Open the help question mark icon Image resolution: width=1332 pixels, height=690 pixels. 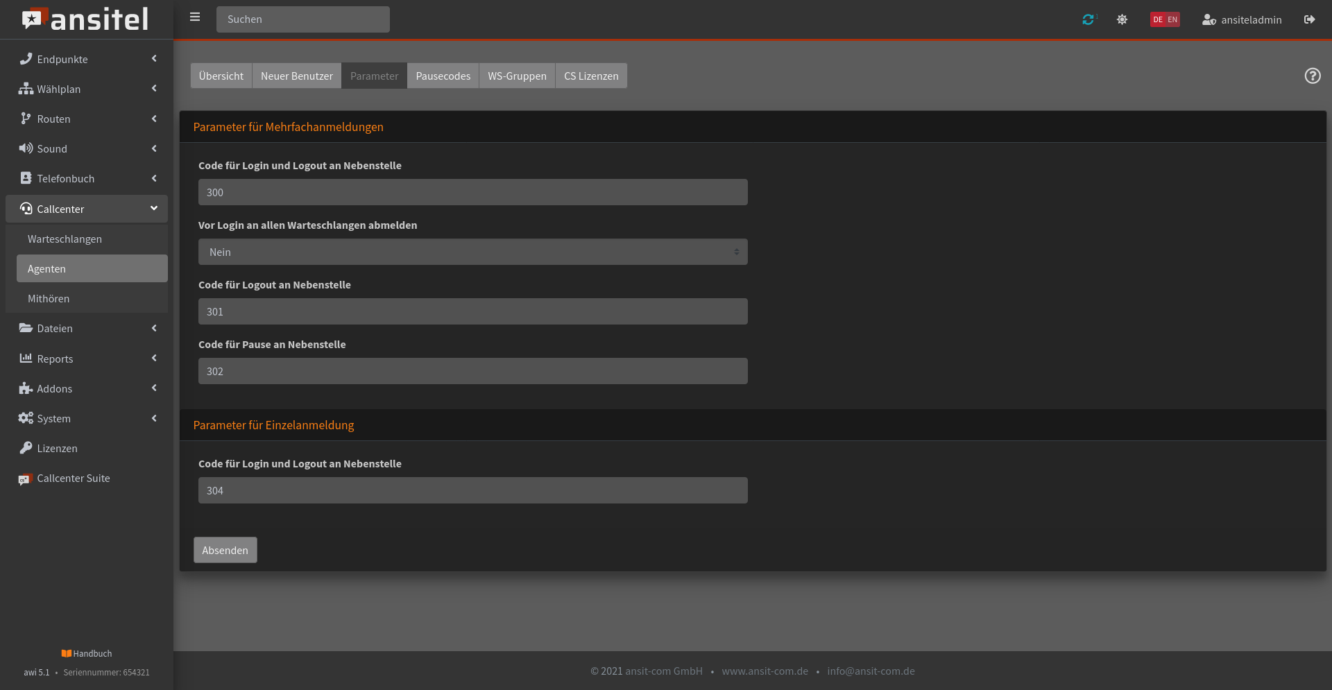tap(1312, 76)
